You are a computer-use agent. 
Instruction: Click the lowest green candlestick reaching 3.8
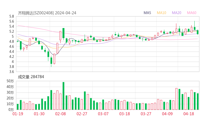(51, 61)
